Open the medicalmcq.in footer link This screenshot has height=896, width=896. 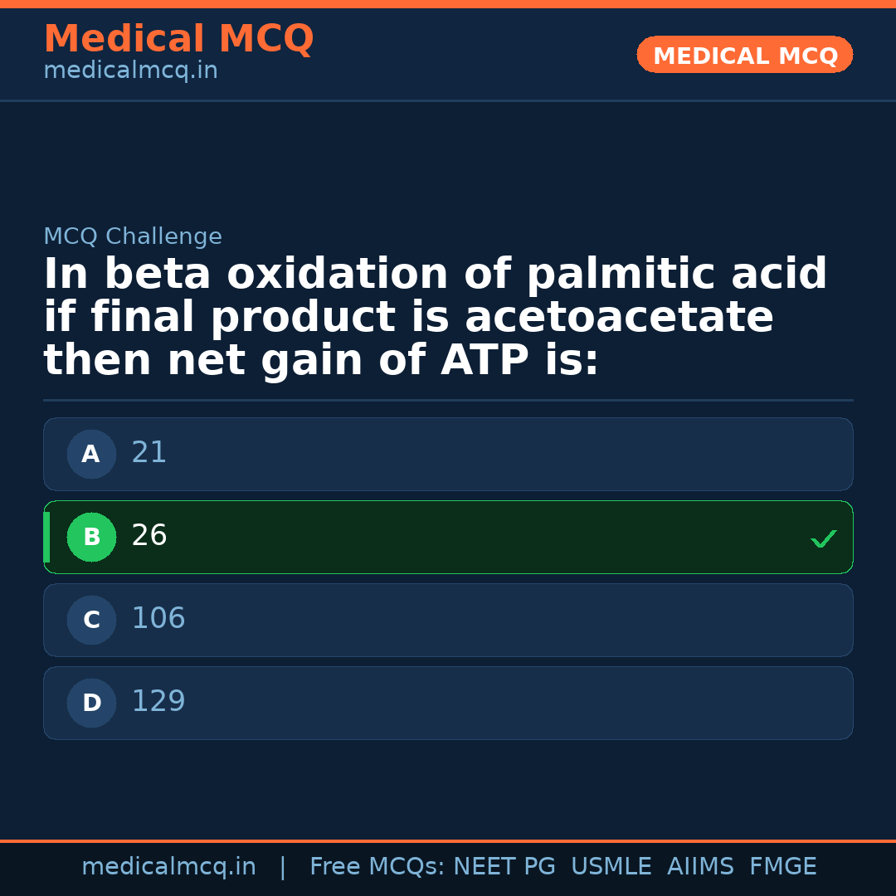pos(168,867)
